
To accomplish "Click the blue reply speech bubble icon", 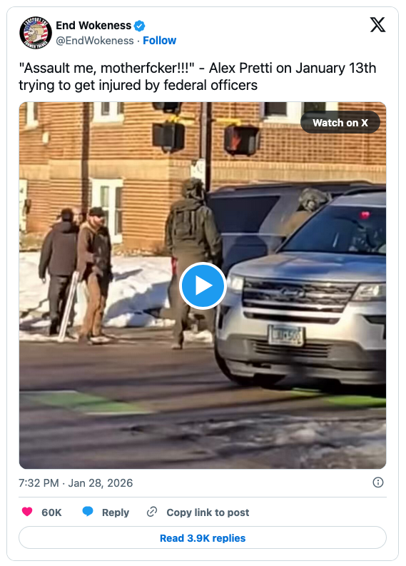I will click(88, 512).
